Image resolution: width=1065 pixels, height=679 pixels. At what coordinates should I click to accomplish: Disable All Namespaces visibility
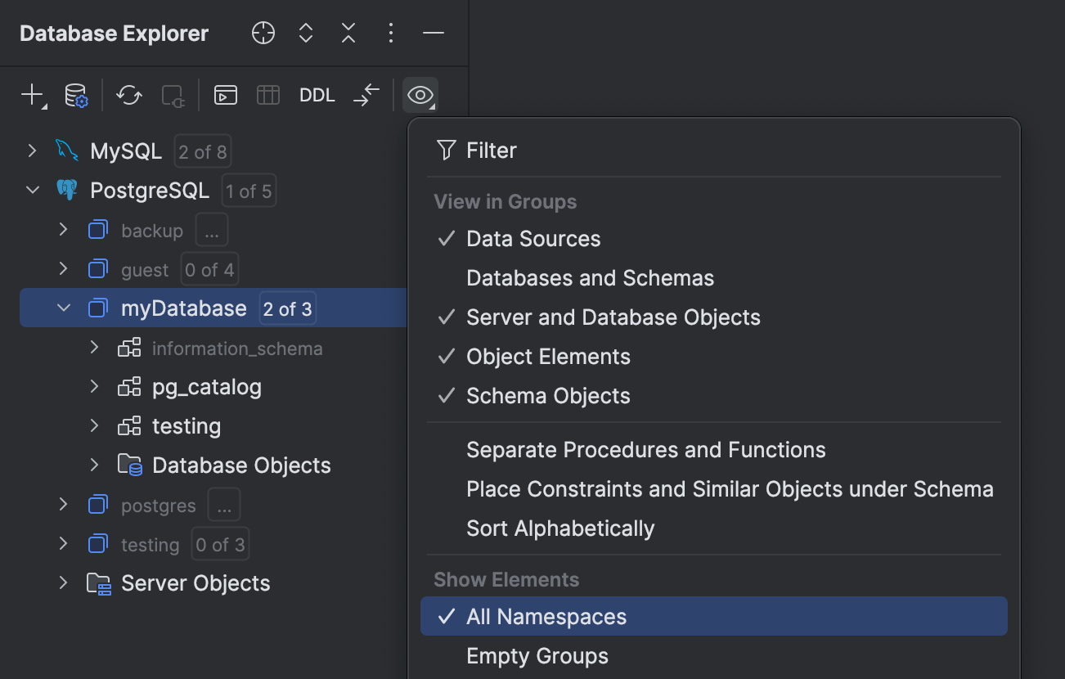tap(546, 617)
